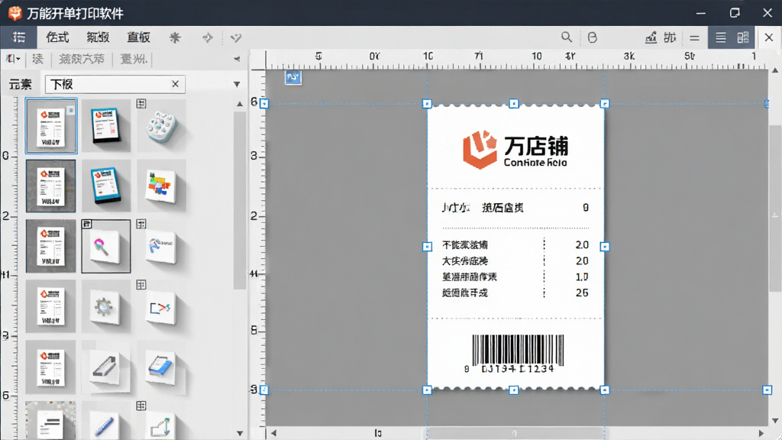This screenshot has height=440, width=782.
Task: Click the value 1.0 in the receipt item list
Action: (x=581, y=277)
